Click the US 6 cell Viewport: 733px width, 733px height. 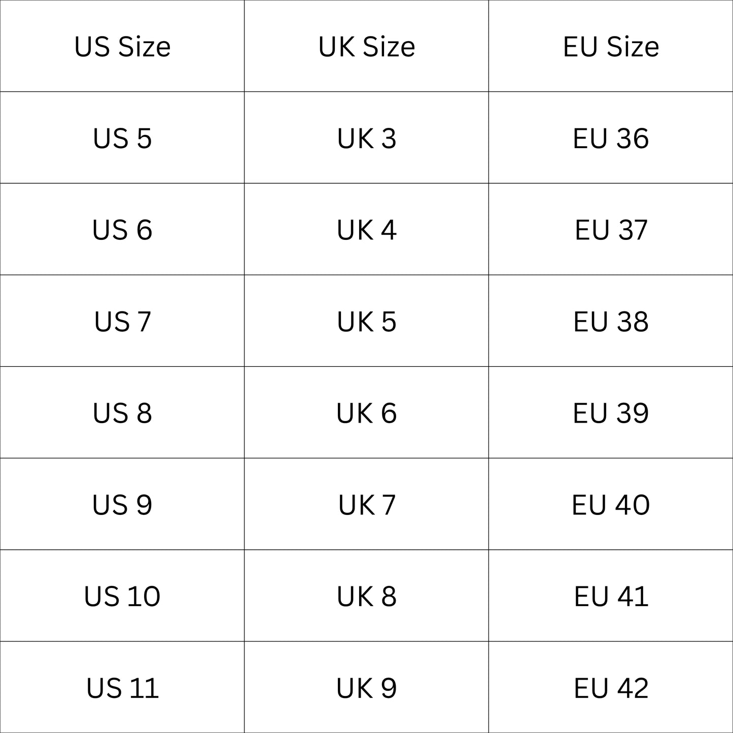122,230
